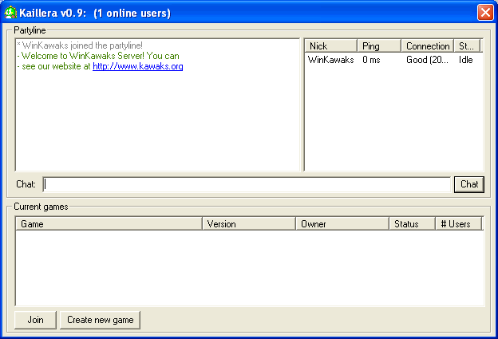Click the truncated St... status column header
Viewport: 498px width, 339px height.
click(x=468, y=46)
